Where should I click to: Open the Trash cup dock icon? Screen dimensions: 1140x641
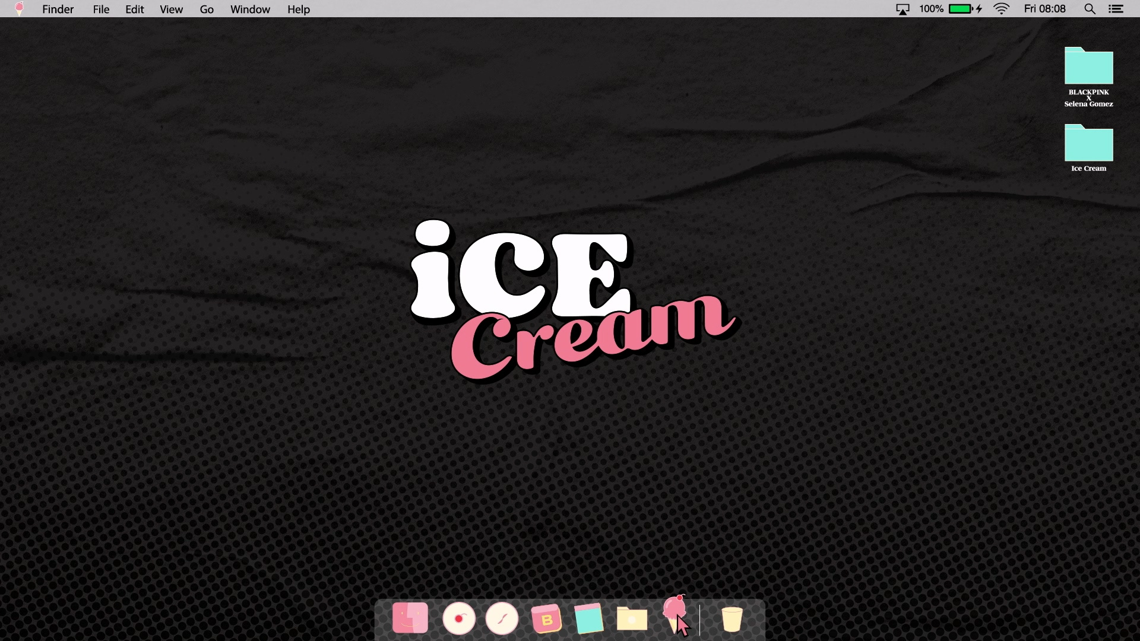(x=731, y=619)
